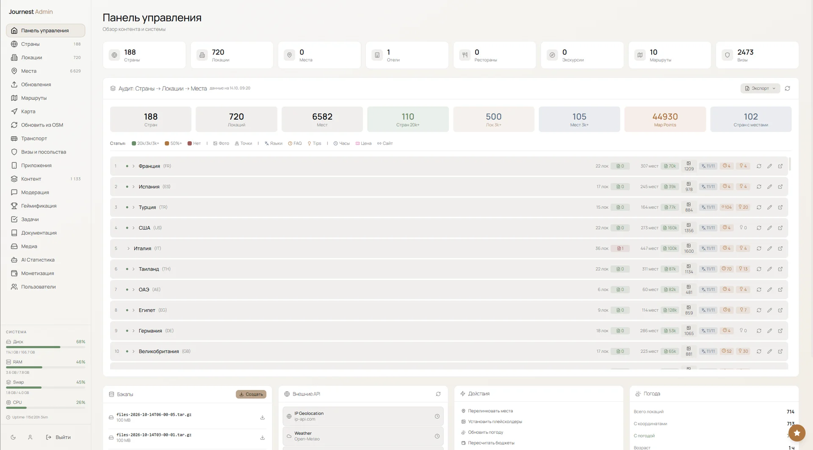The width and height of the screenshot is (813, 450).
Task: Open the Map sidebar section
Action: pyautogui.click(x=45, y=111)
